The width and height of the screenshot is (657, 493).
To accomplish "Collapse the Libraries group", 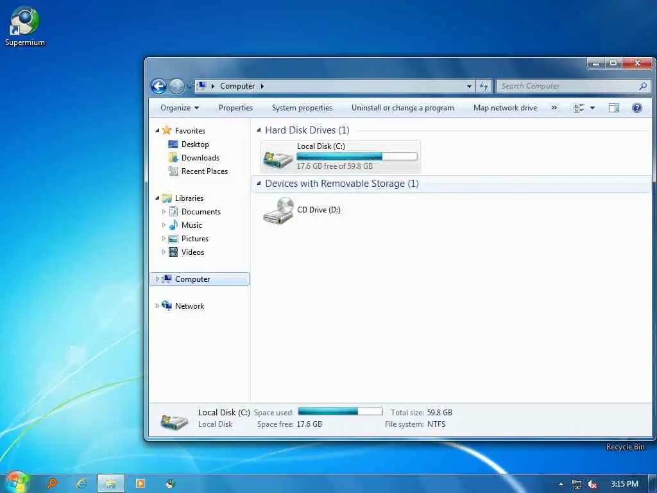I will coord(157,198).
